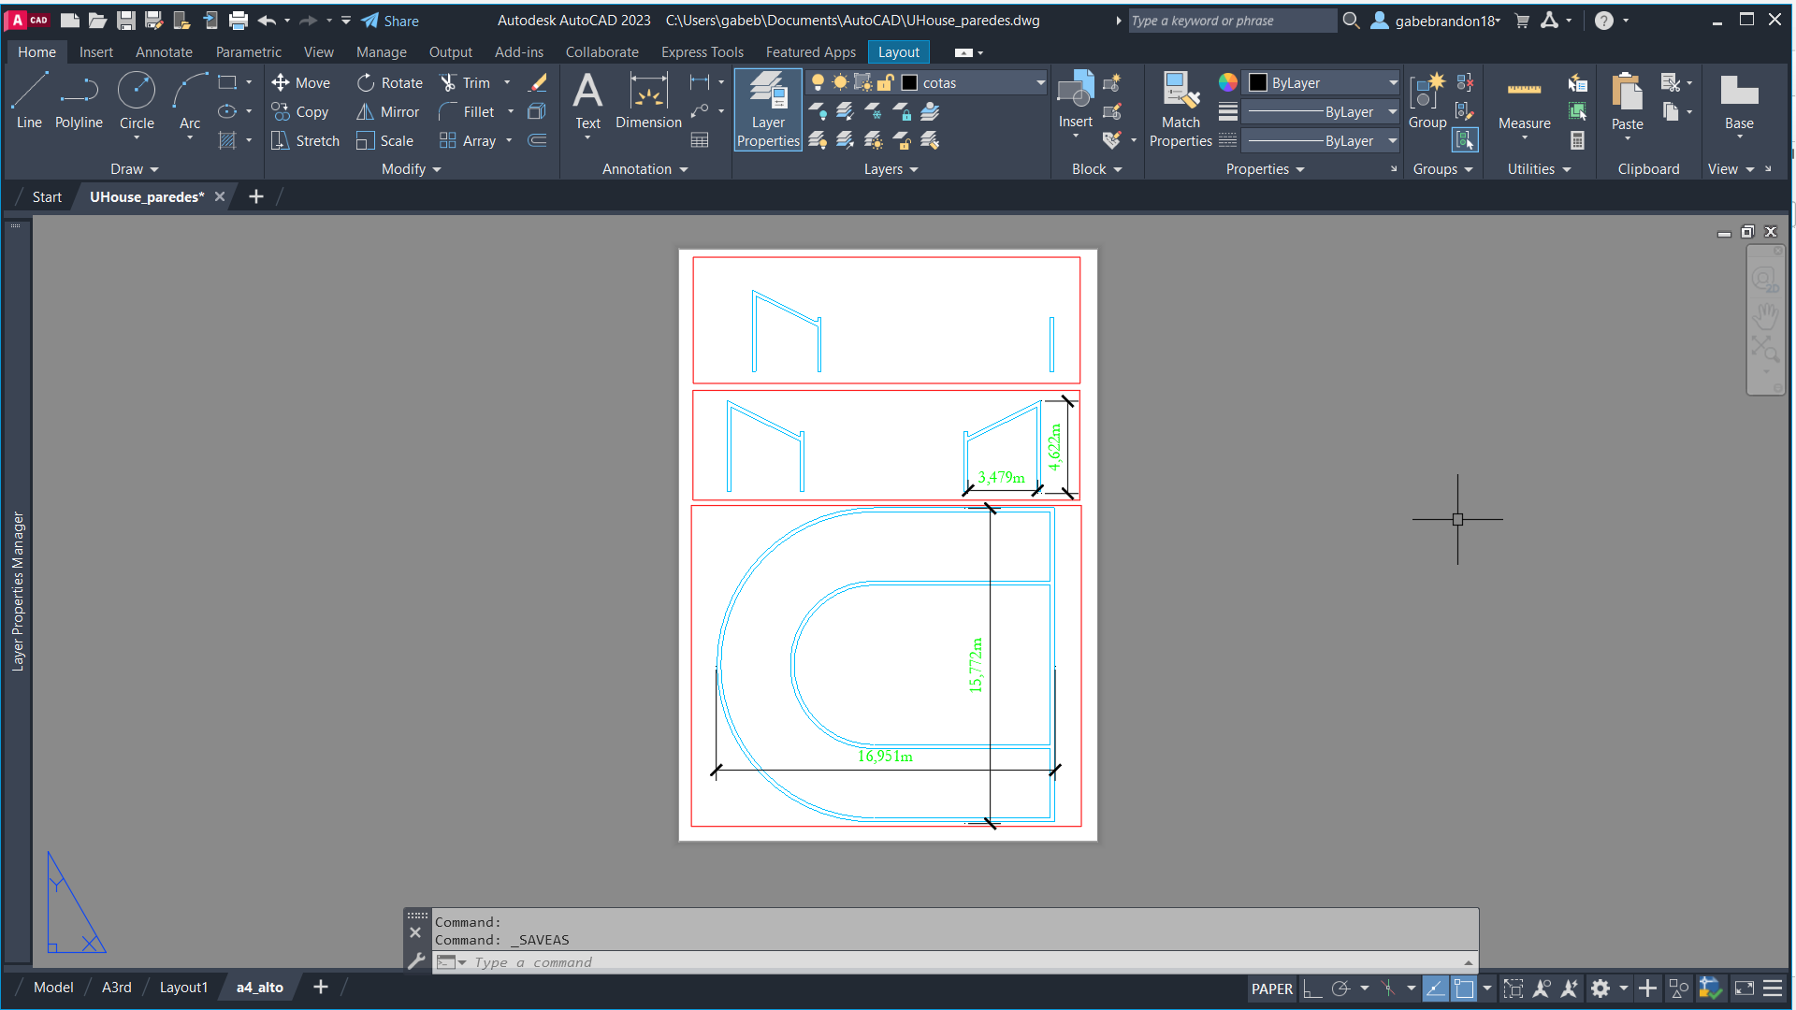Select the Circle draw tool

click(137, 99)
